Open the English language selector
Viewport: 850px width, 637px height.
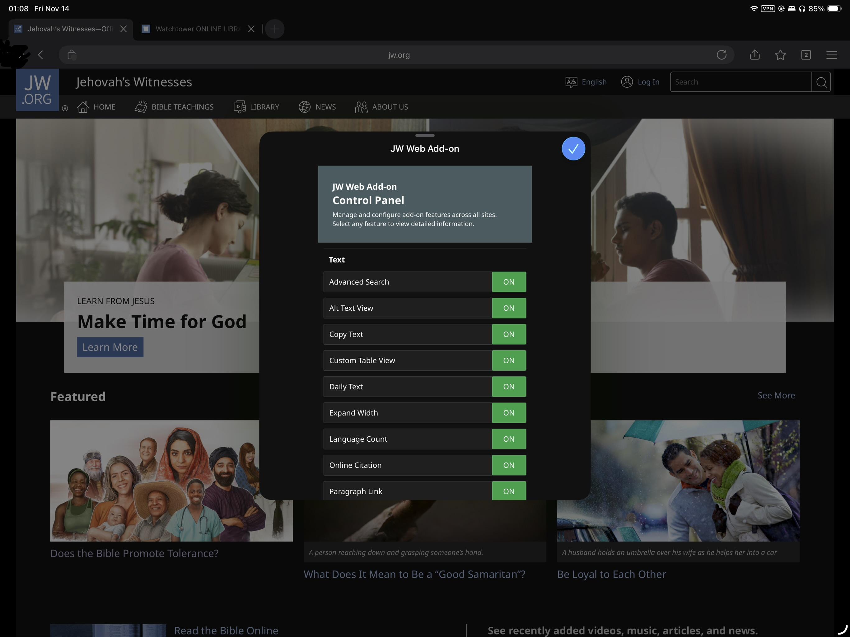[x=586, y=82]
